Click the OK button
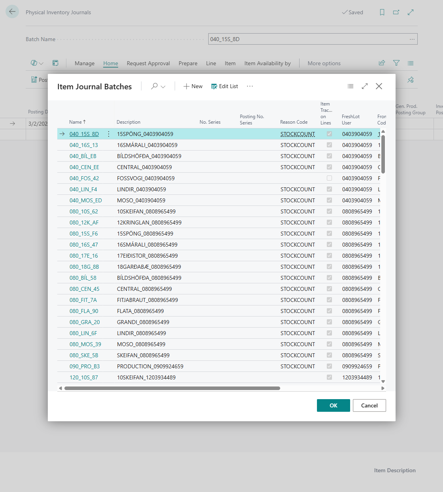The height and width of the screenshot is (492, 443). click(x=334, y=405)
